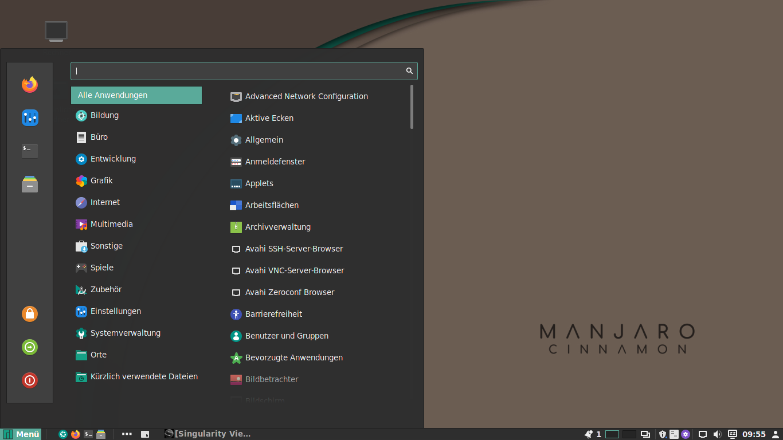
Task: Open Kürzlich verwendete Dateien category
Action: [136, 376]
